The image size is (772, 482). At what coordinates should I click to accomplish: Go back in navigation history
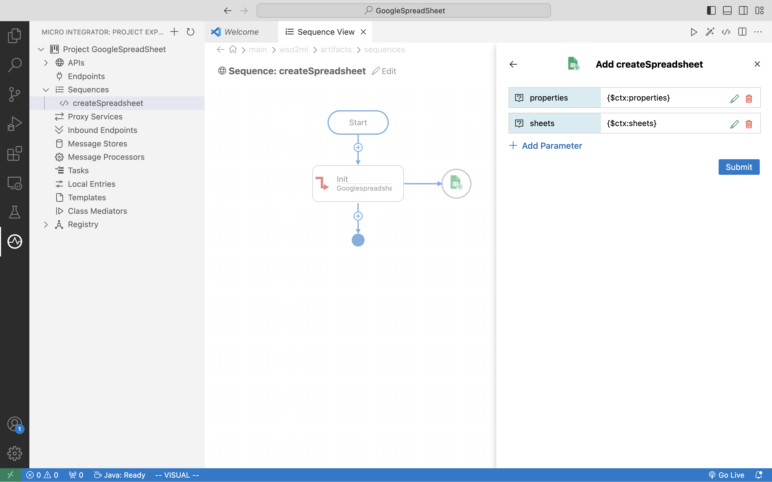[x=227, y=10]
